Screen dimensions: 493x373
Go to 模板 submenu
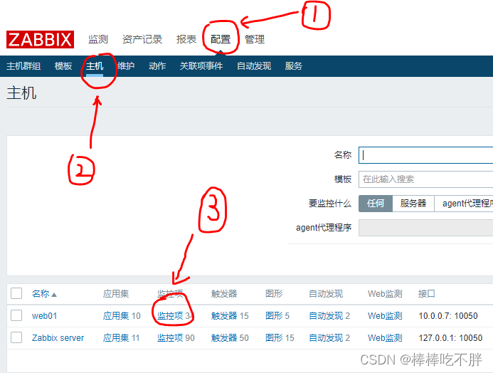coord(63,66)
